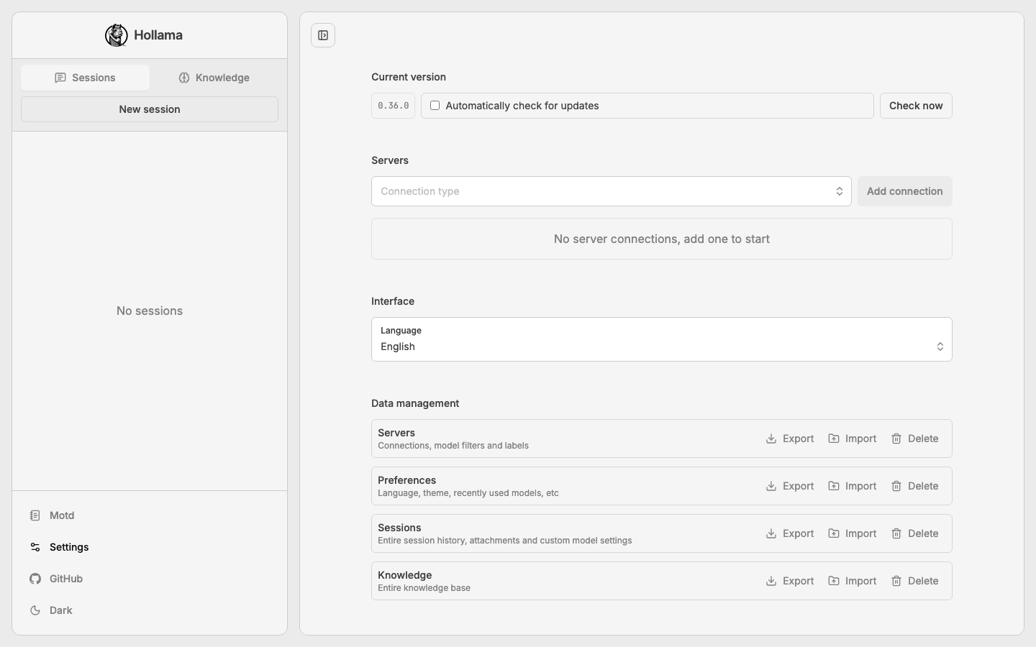The width and height of the screenshot is (1036, 647).
Task: Click "Connections, model filters and labels" text
Action: point(453,446)
